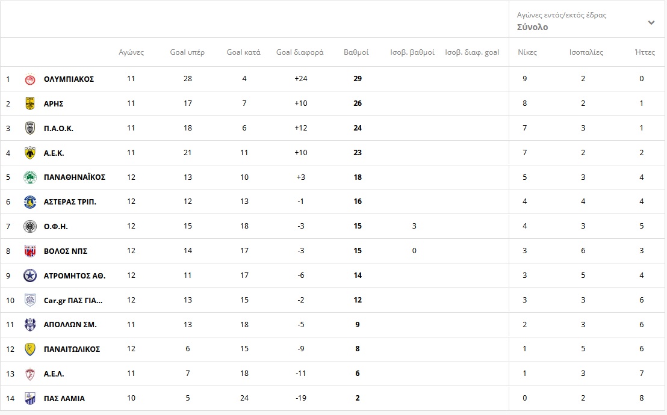The width and height of the screenshot is (667, 415).
Task: Open the home/away matches dropdown
Action: (x=584, y=21)
